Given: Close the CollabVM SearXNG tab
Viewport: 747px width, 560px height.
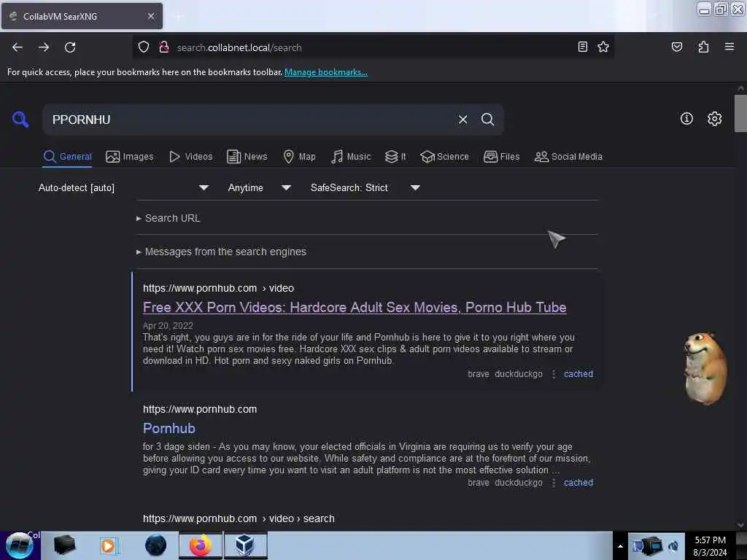Looking at the screenshot, I should (x=150, y=16).
